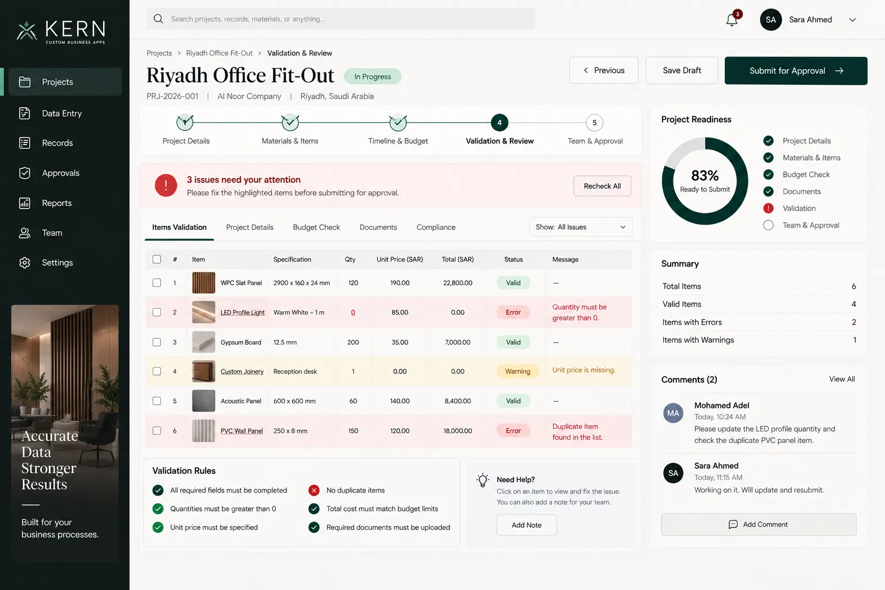Screen dimensions: 885x590
Task: Click Save Draft button
Action: tap(682, 70)
